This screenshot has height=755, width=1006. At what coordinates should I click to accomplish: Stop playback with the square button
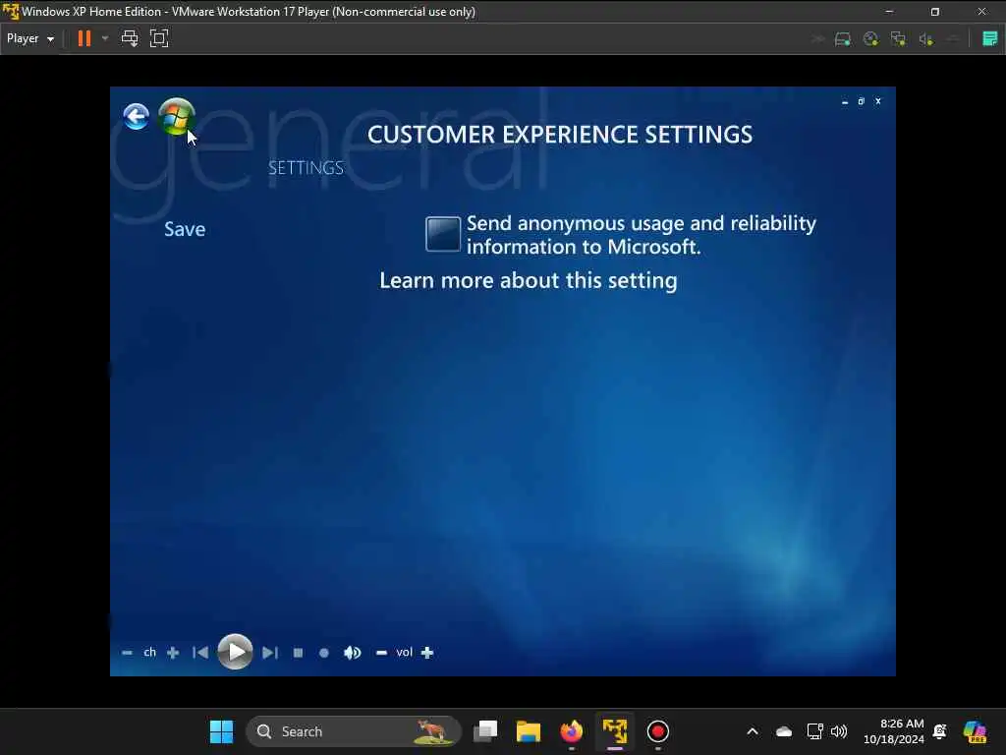[x=298, y=653]
